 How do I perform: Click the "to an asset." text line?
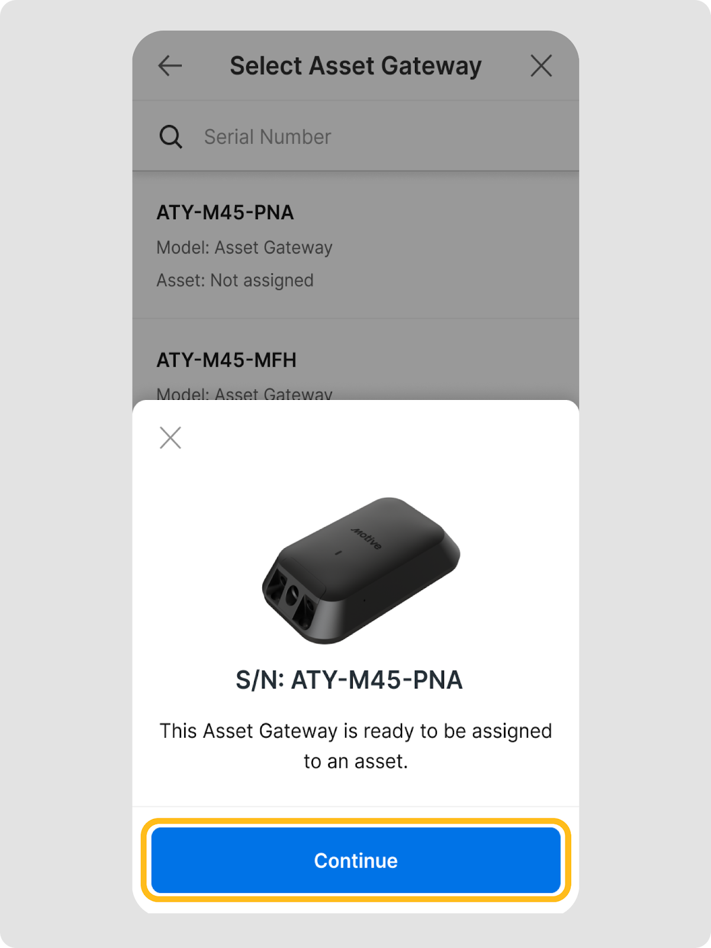[355, 761]
